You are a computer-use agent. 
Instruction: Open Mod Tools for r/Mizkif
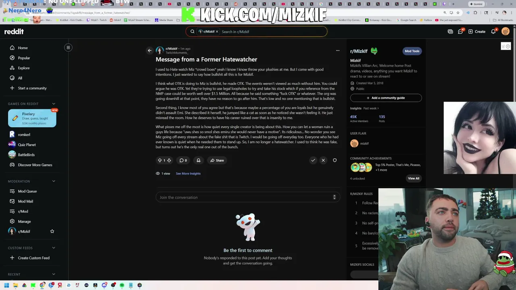412,51
